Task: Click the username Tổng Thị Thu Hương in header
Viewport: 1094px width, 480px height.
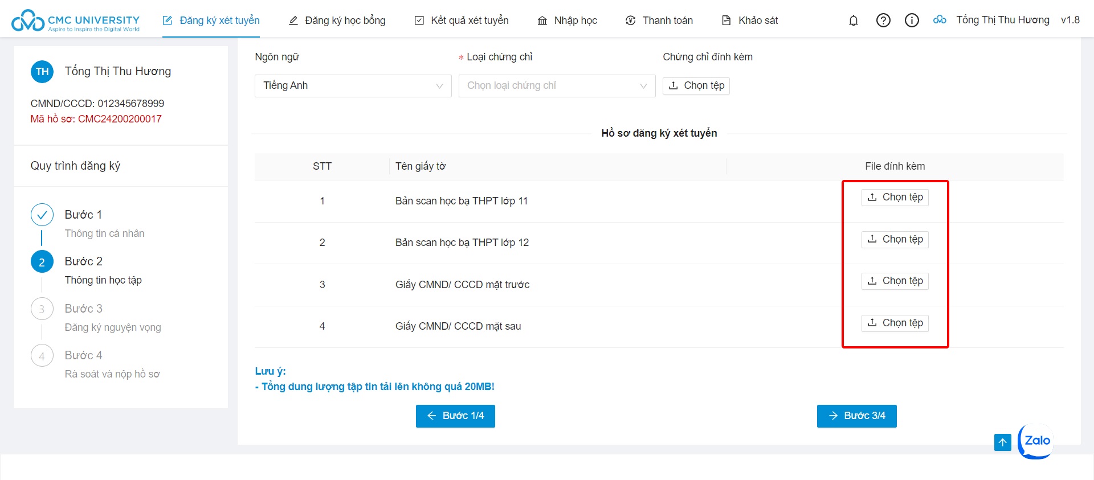Action: click(x=1003, y=20)
